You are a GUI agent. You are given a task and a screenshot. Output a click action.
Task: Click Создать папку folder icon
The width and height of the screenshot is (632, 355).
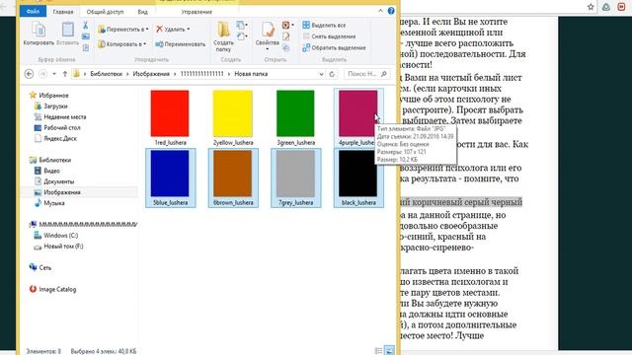223,31
